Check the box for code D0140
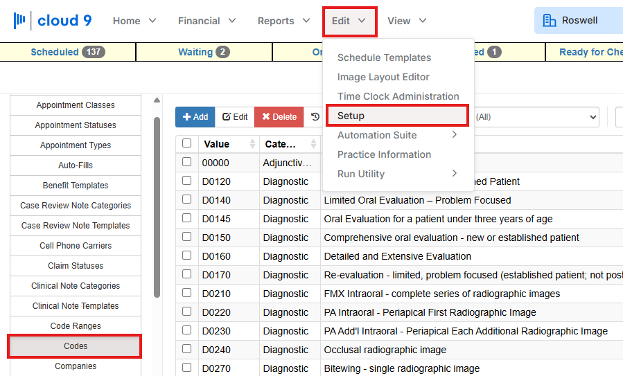Viewport: 623px width, 376px height. click(x=186, y=199)
